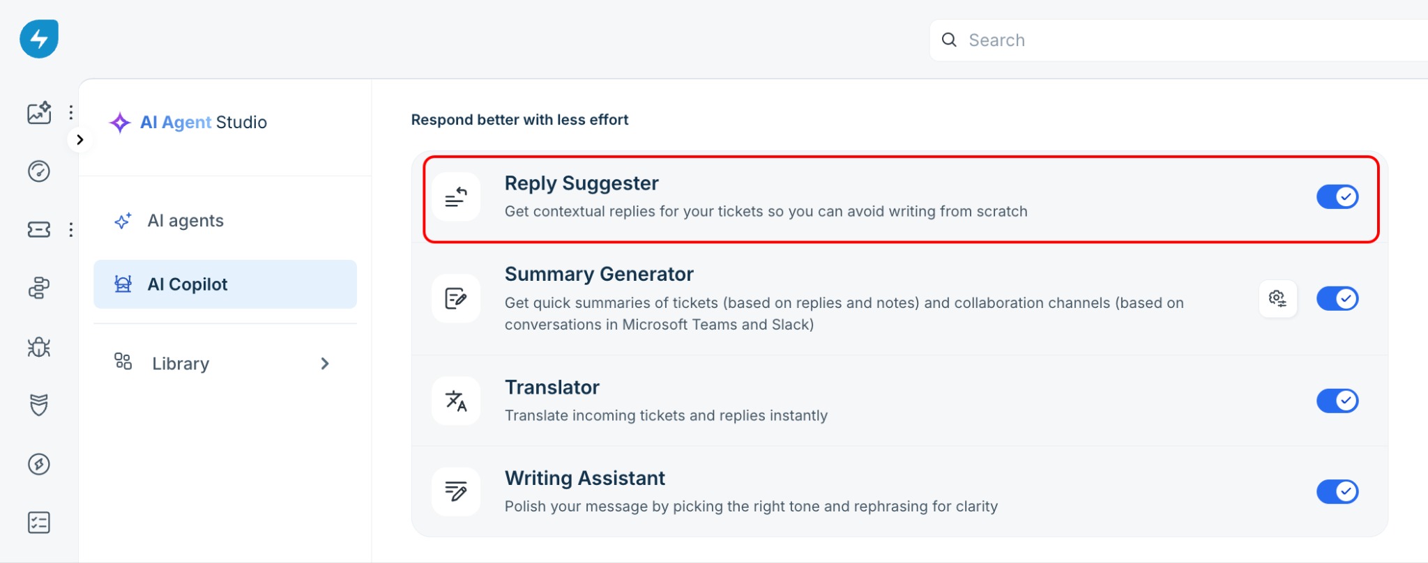The height and width of the screenshot is (563, 1428).
Task: Disable the Reply Suggester toggle
Action: (x=1337, y=197)
